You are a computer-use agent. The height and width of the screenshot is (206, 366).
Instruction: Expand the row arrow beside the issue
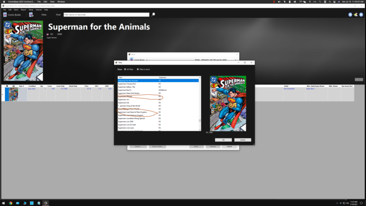(3, 95)
